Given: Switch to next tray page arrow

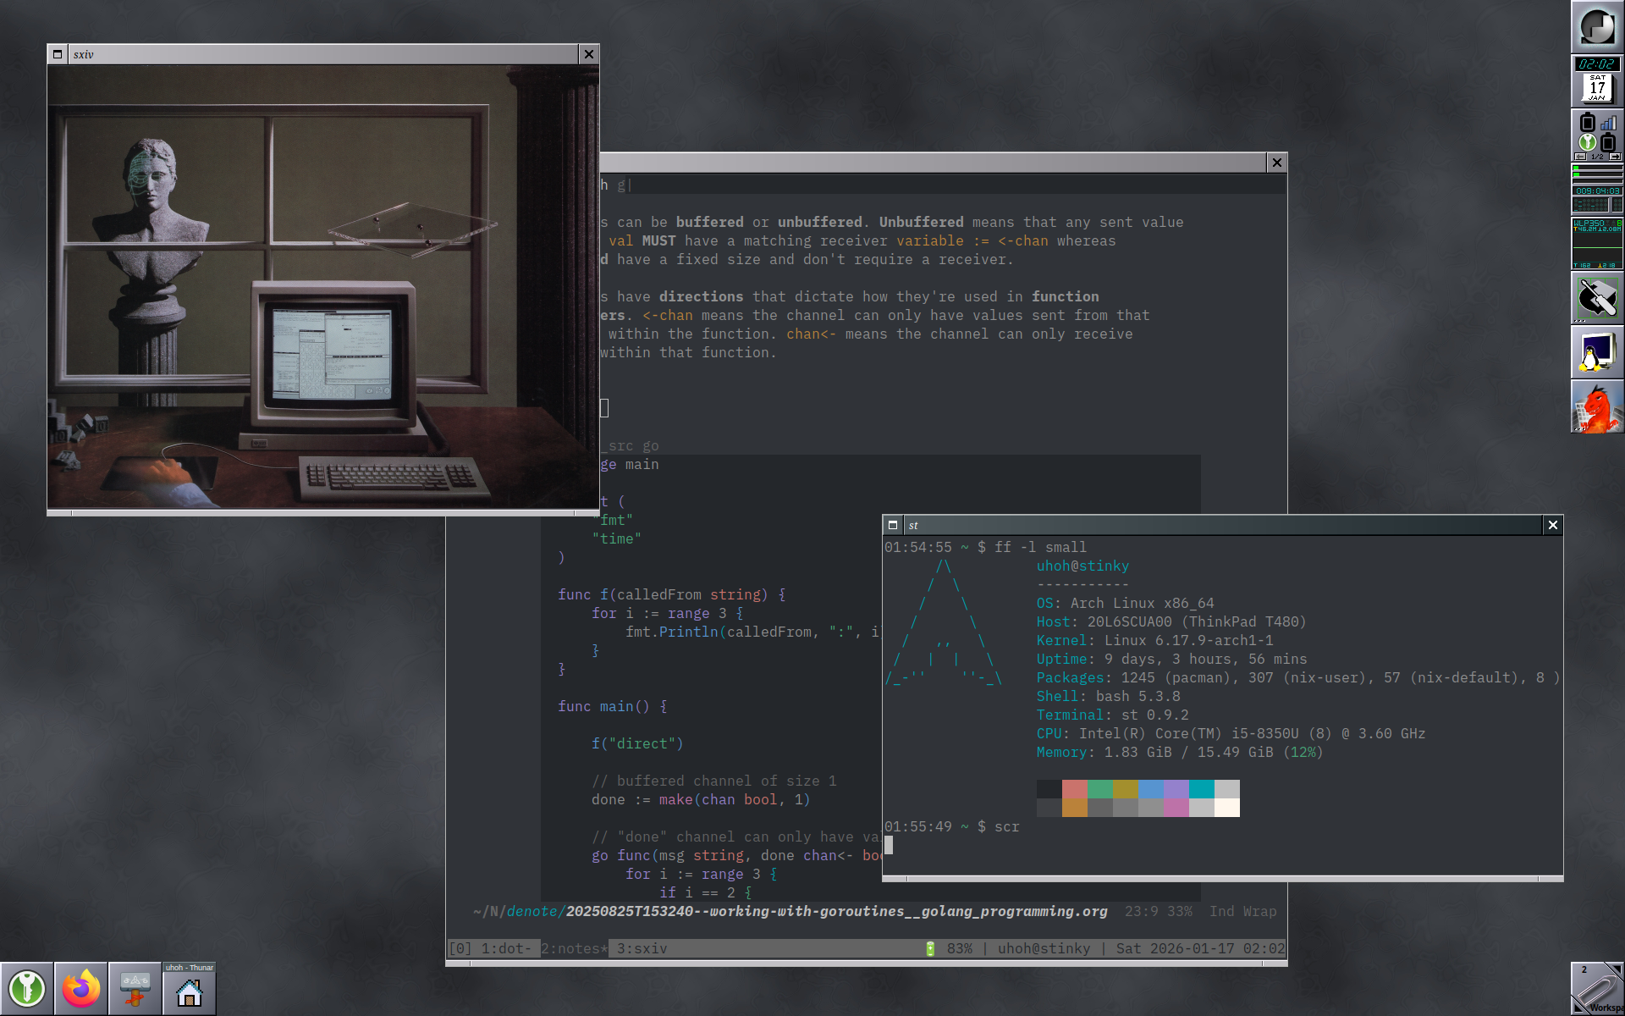Looking at the screenshot, I should coord(1615,157).
